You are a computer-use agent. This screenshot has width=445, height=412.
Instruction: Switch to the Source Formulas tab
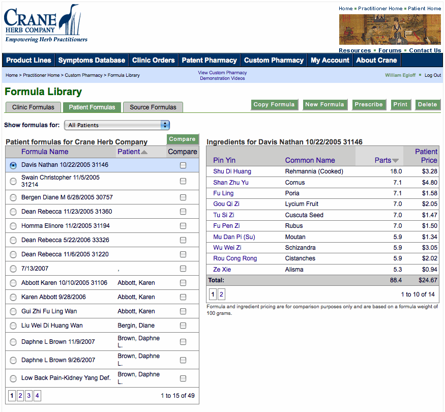[x=153, y=107]
